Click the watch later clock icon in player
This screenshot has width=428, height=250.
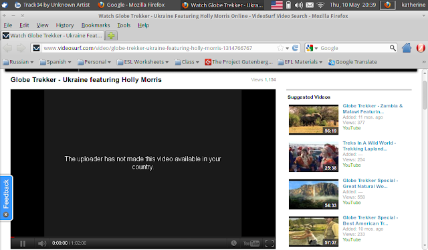pos(233,243)
